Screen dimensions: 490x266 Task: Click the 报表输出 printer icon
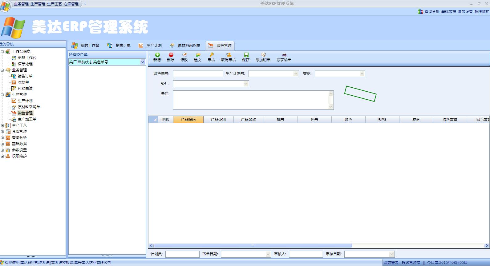point(284,55)
